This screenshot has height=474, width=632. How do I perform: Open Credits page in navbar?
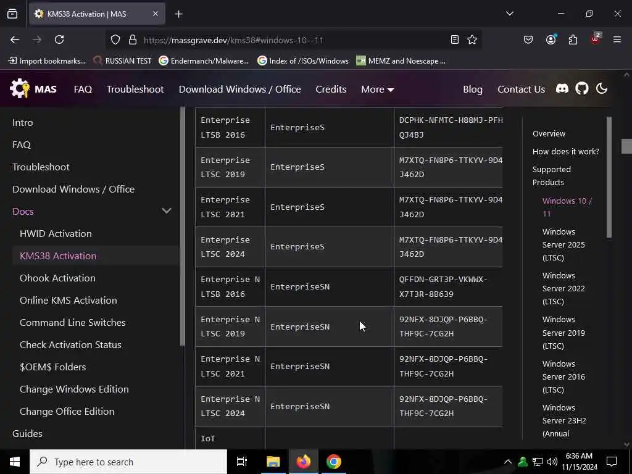[x=331, y=89]
